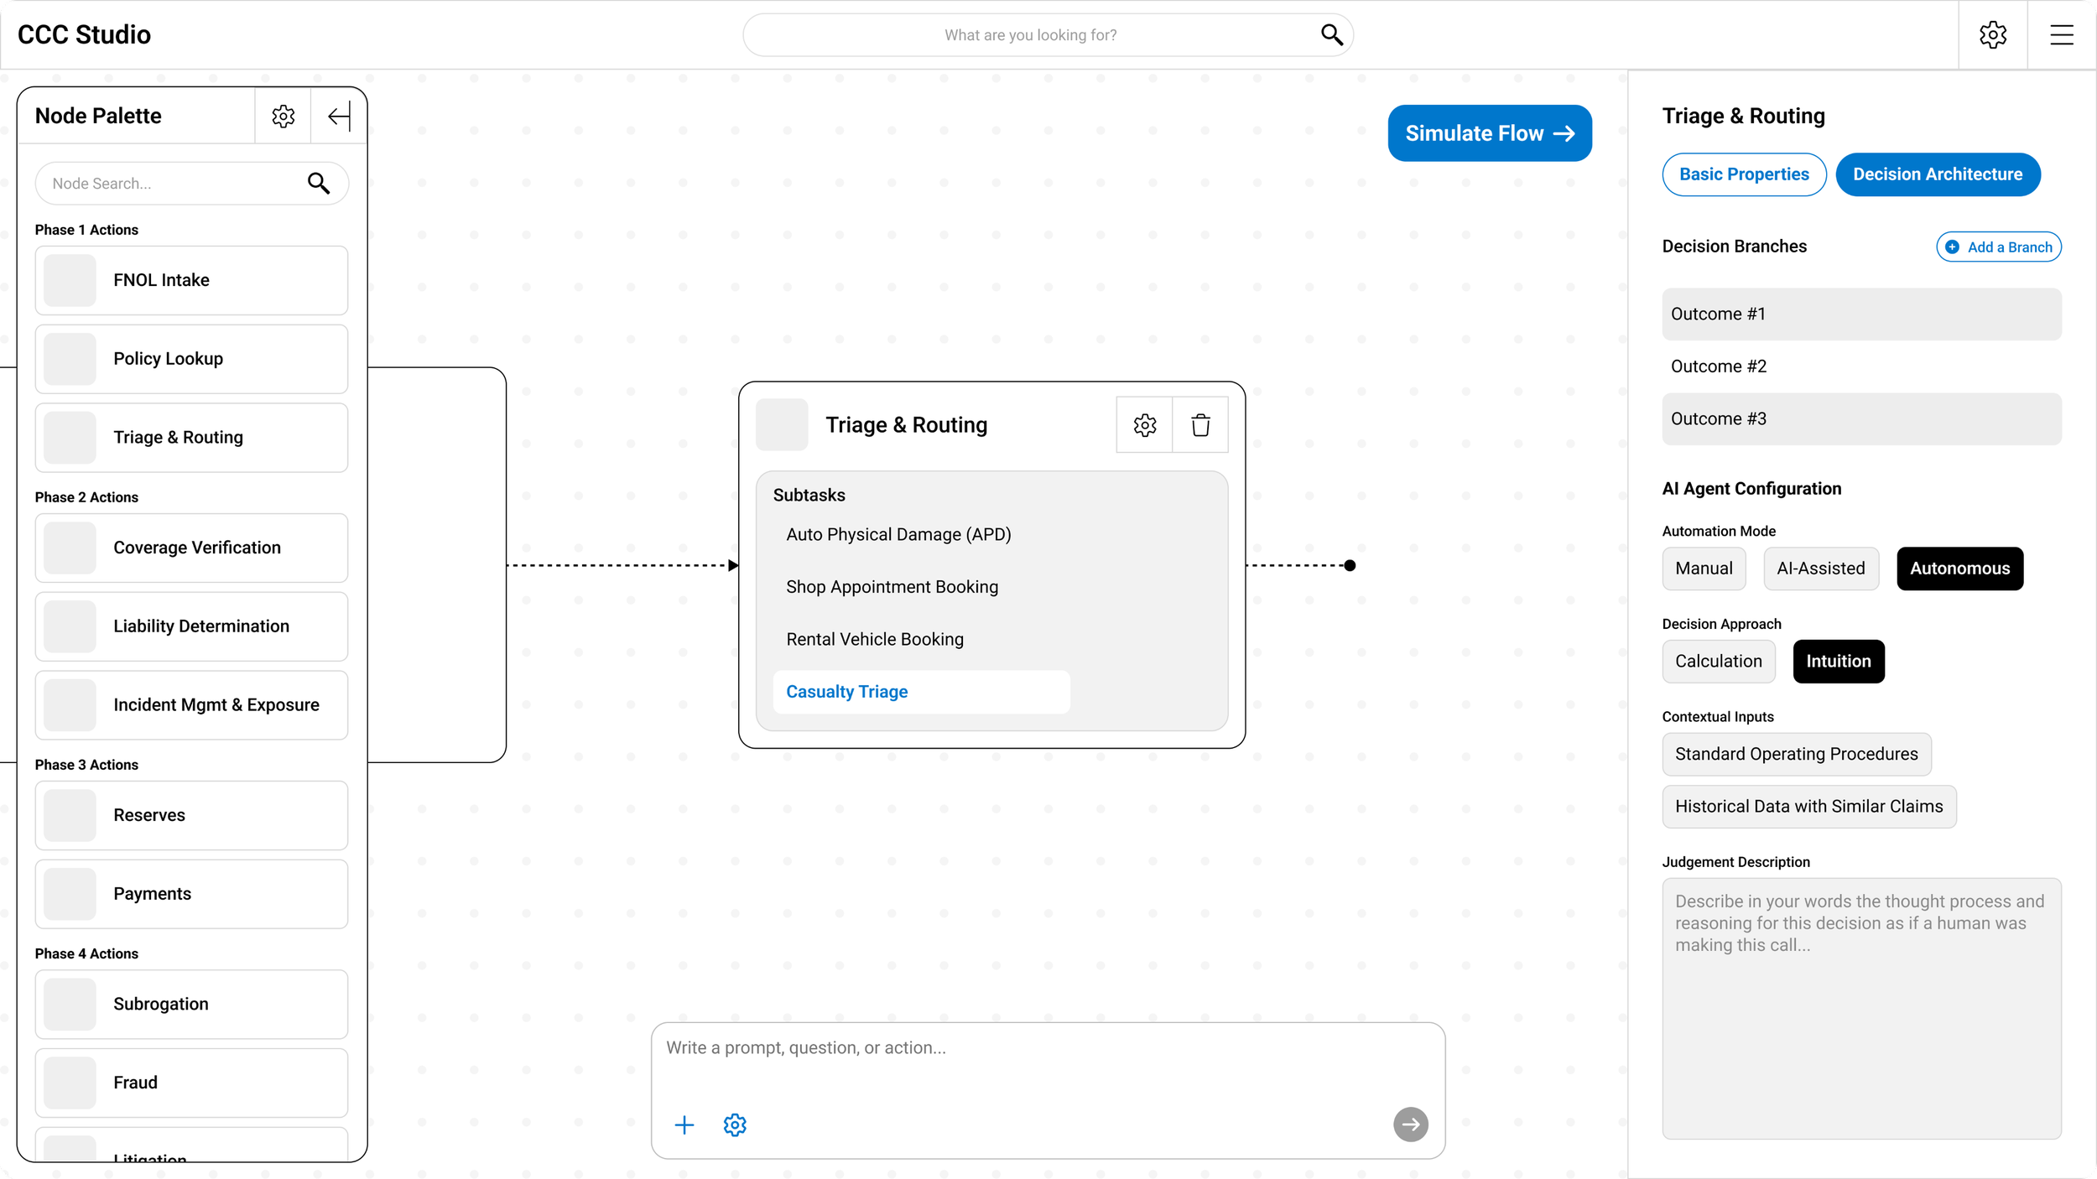This screenshot has height=1179, width=2097.
Task: Click the Phase 1 Actions heading
Action: click(x=86, y=230)
